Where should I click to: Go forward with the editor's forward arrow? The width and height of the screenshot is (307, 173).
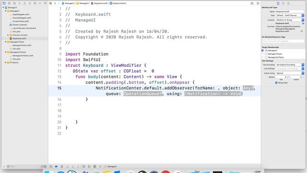click(59, 3)
